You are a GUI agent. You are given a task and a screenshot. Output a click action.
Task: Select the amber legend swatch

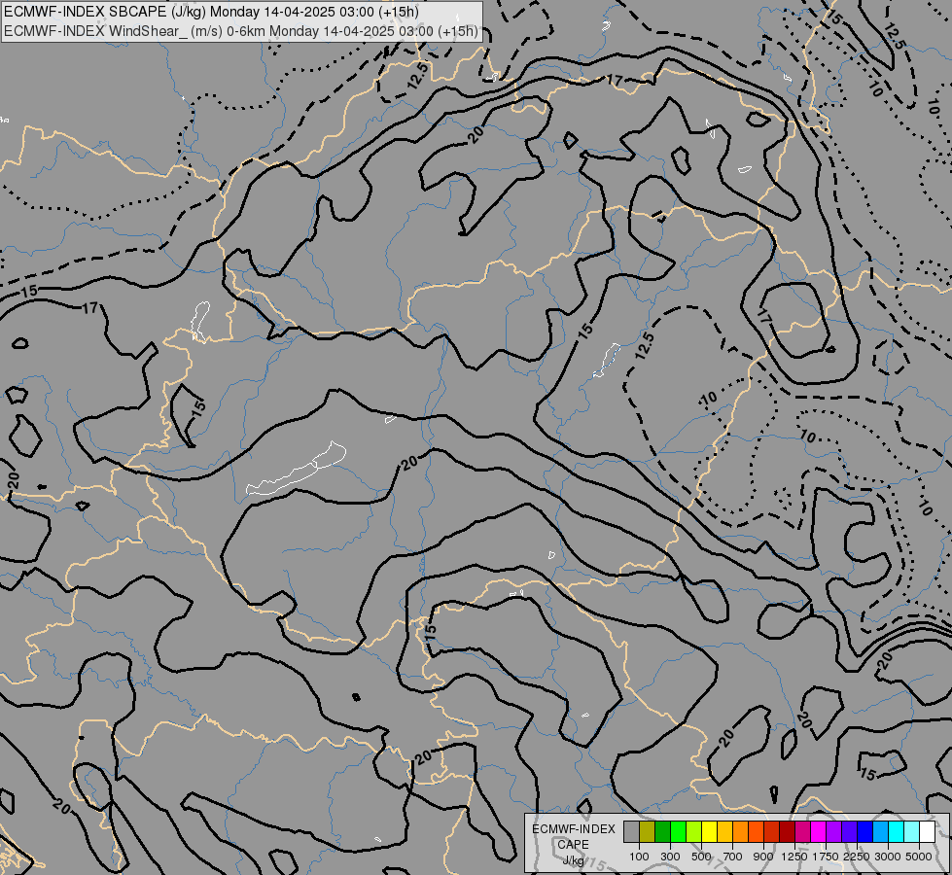(x=724, y=832)
